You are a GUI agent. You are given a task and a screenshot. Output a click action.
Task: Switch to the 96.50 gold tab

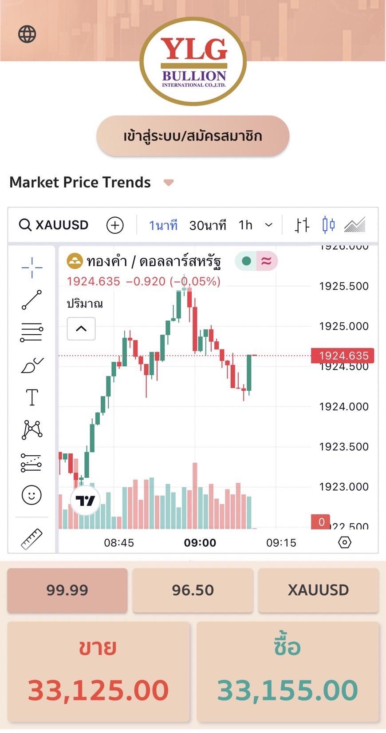pyautogui.click(x=193, y=590)
